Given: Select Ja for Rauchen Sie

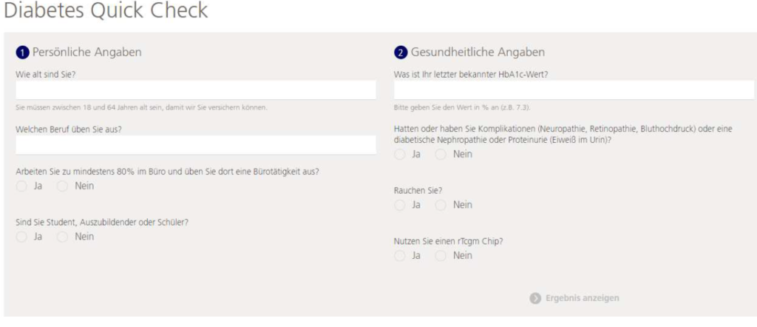Looking at the screenshot, I should coord(400,205).
